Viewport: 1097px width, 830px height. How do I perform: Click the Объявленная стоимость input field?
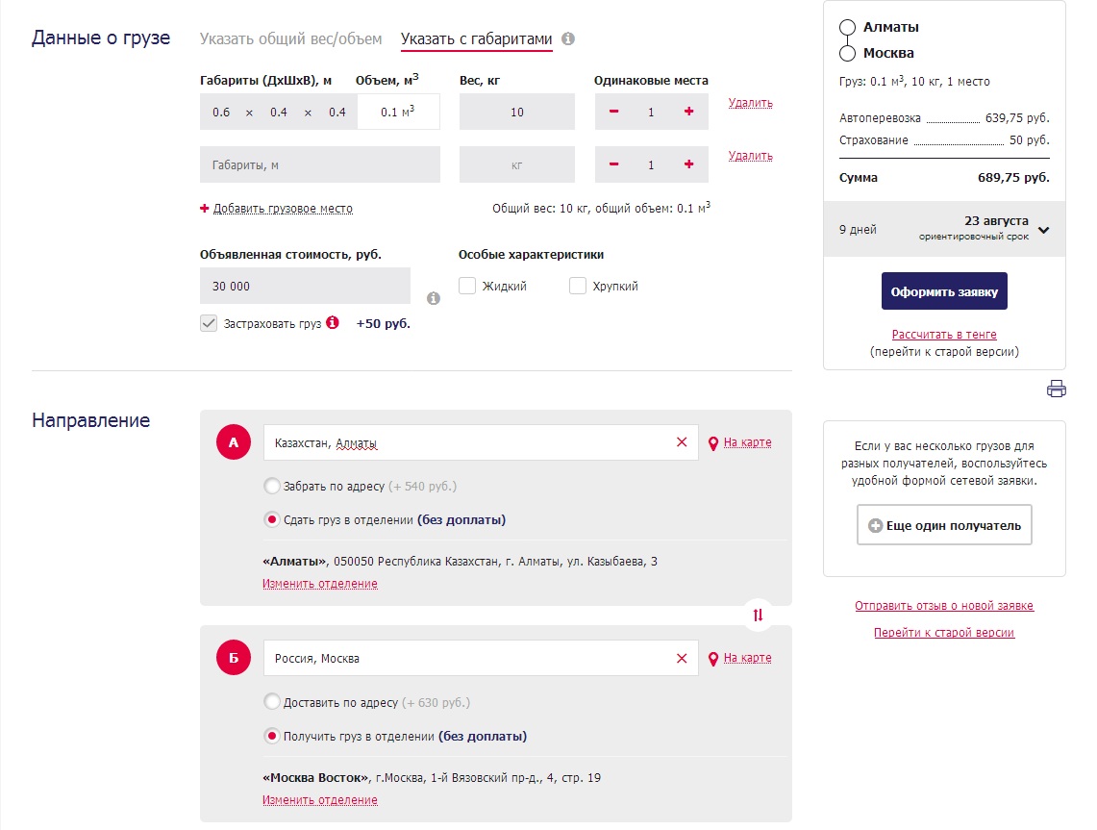tap(305, 287)
